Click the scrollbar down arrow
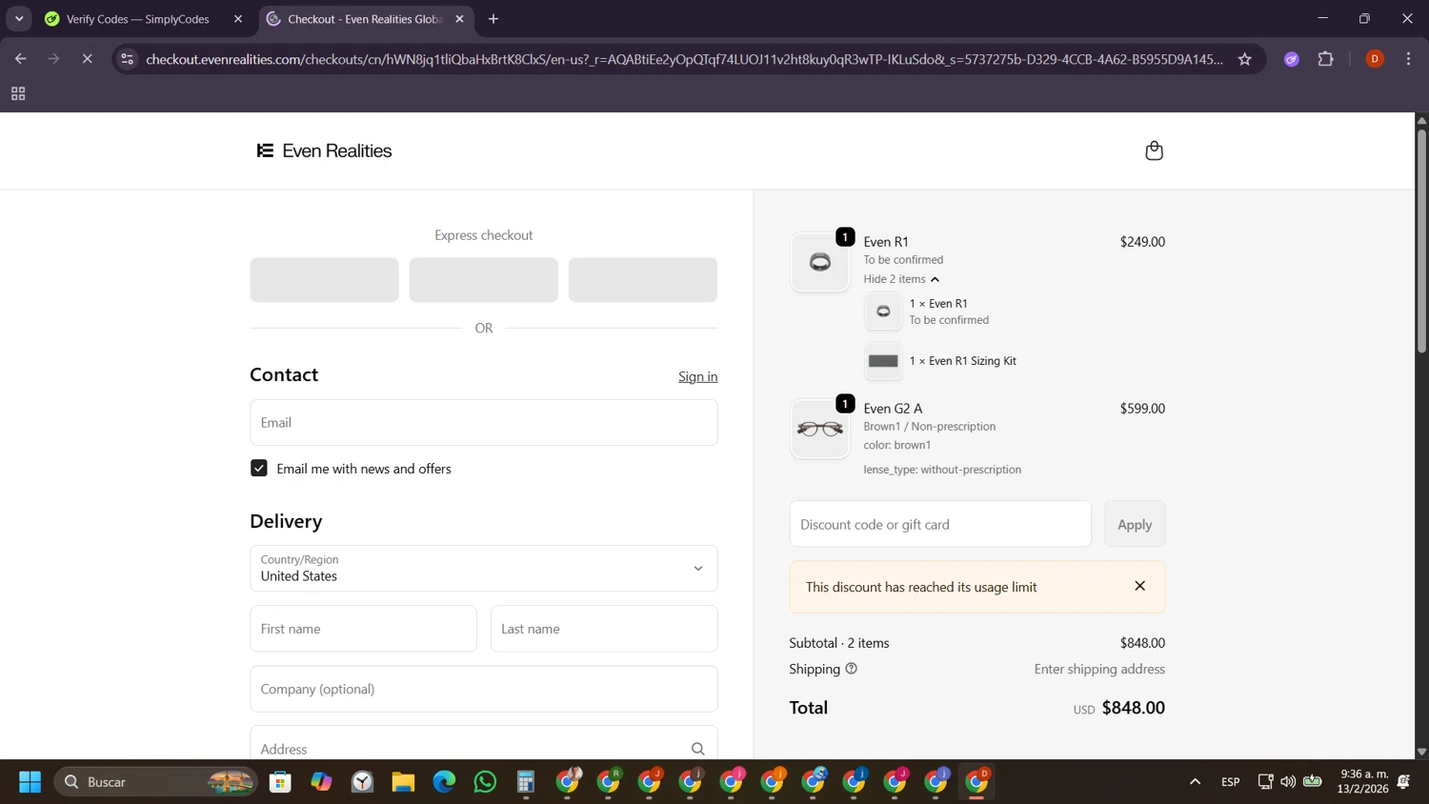 [x=1421, y=752]
